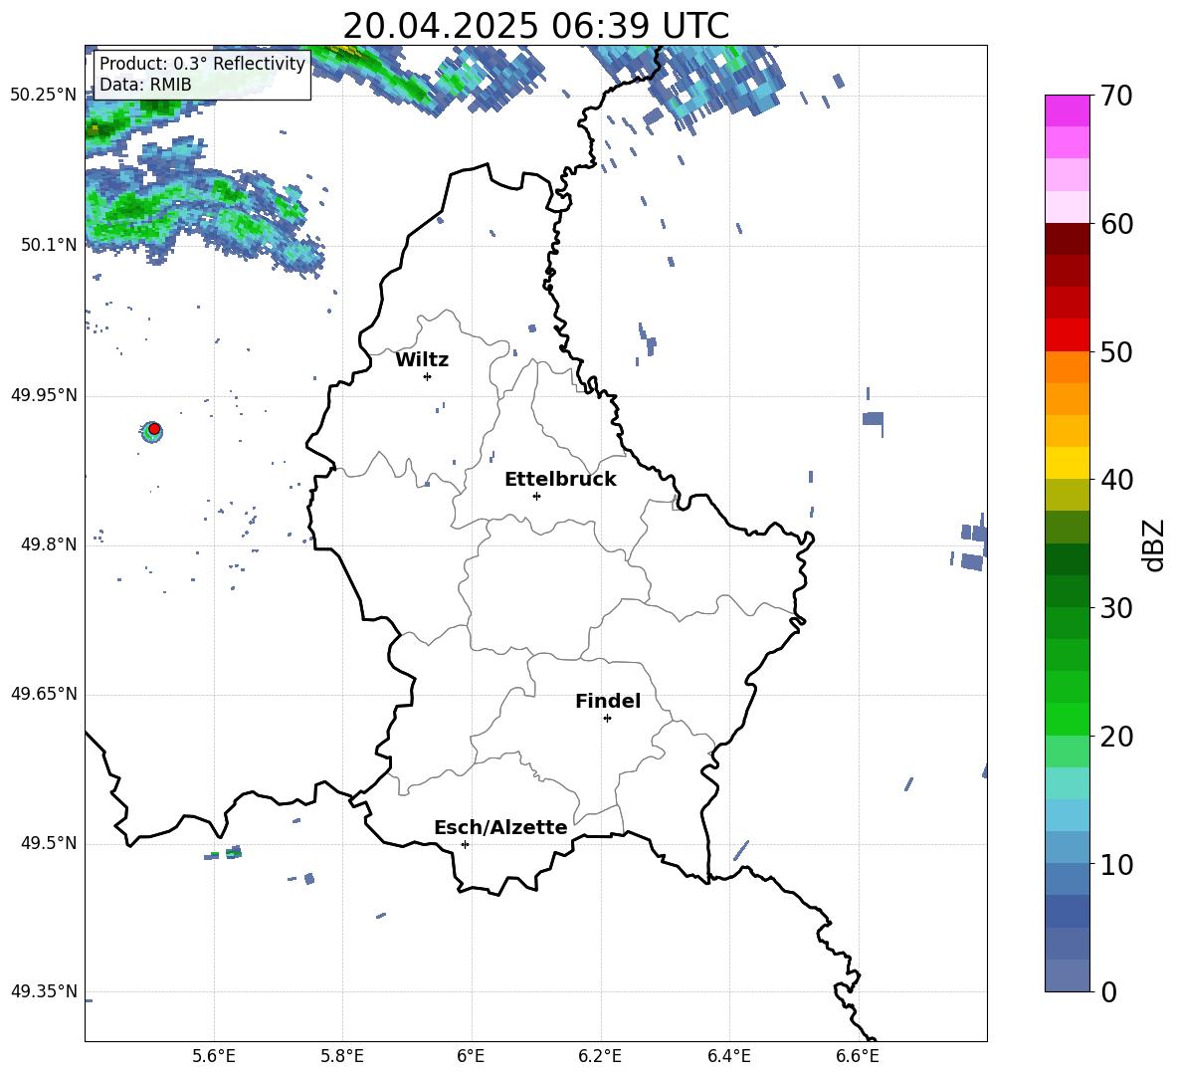Click the 6.4°E longitude label
Viewport: 1178px width, 1076px height.
pyautogui.click(x=728, y=1056)
